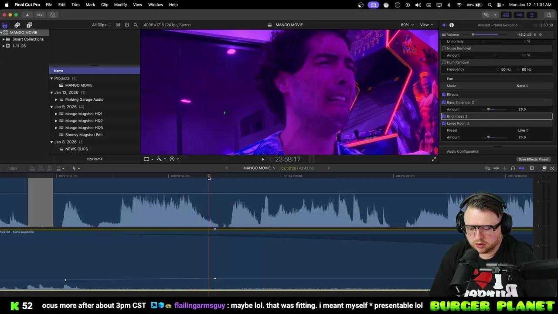Open clip appearance filmstrip in timeline
This screenshot has height=314, width=558.
(532, 168)
